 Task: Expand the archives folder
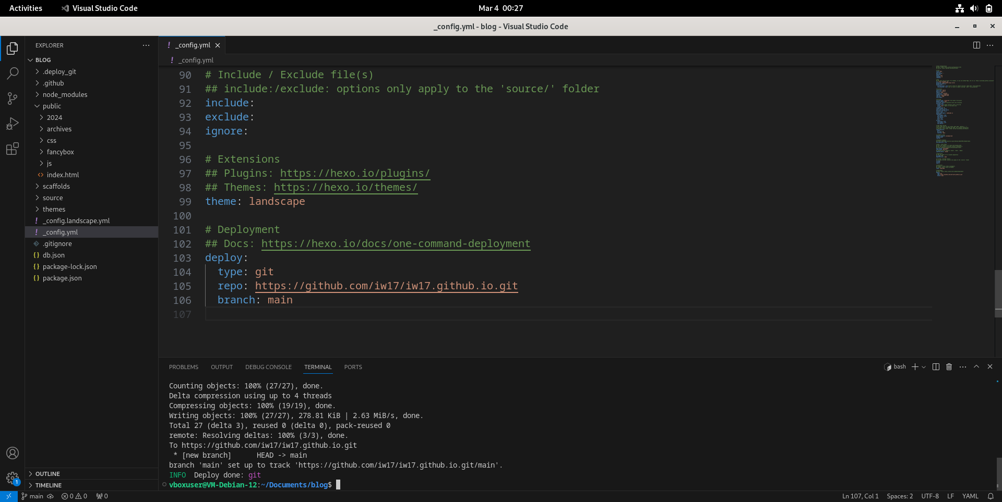(91, 129)
